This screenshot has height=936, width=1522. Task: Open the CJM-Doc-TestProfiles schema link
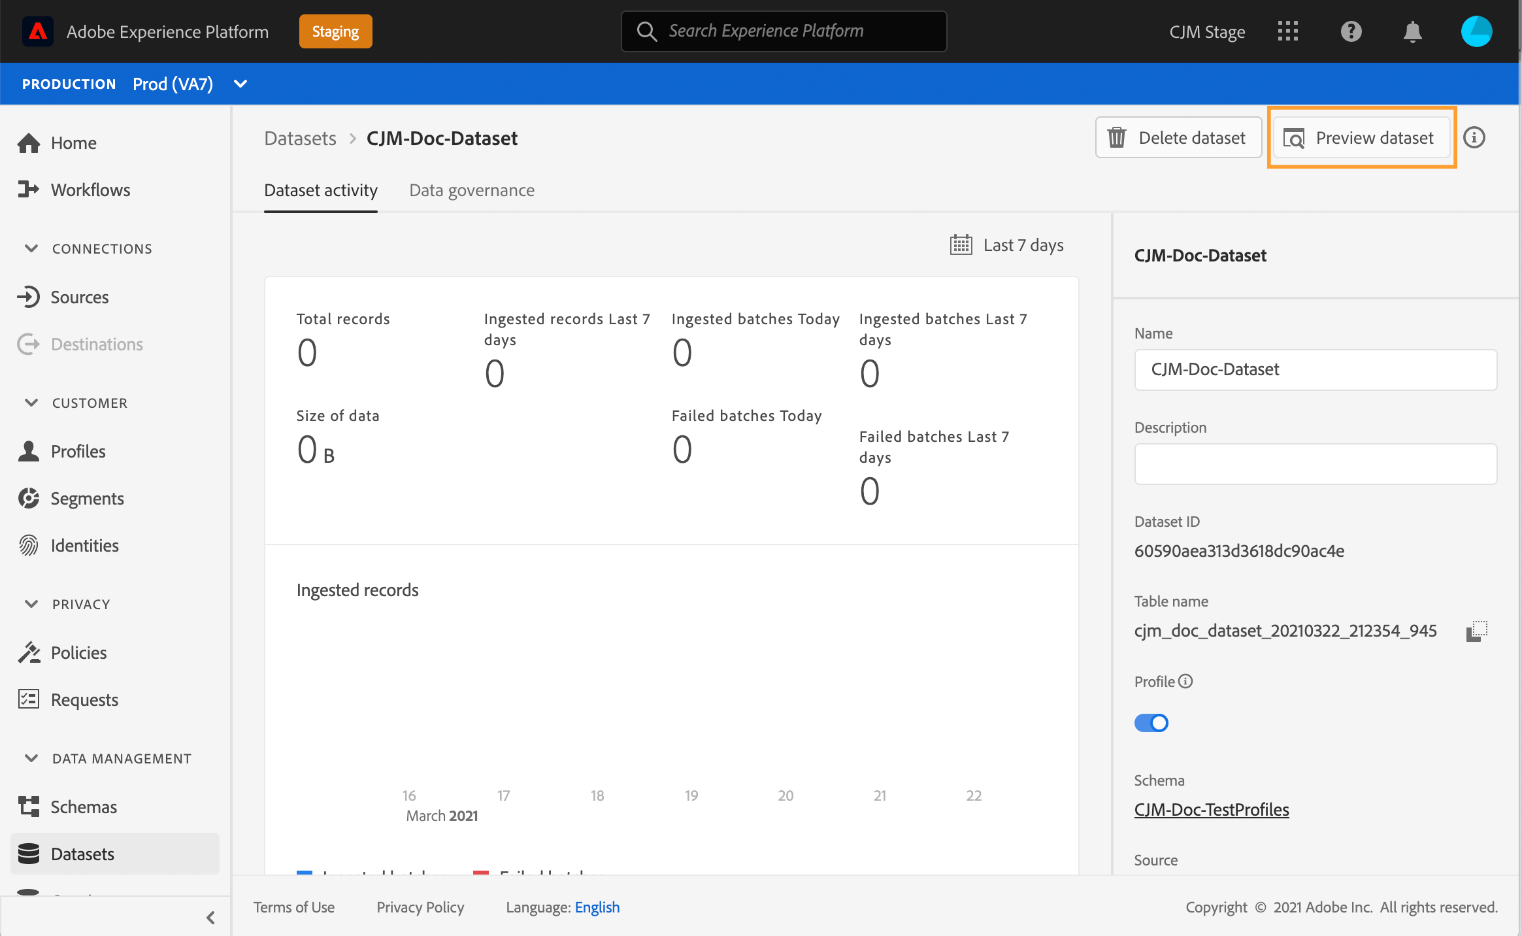[1212, 809]
